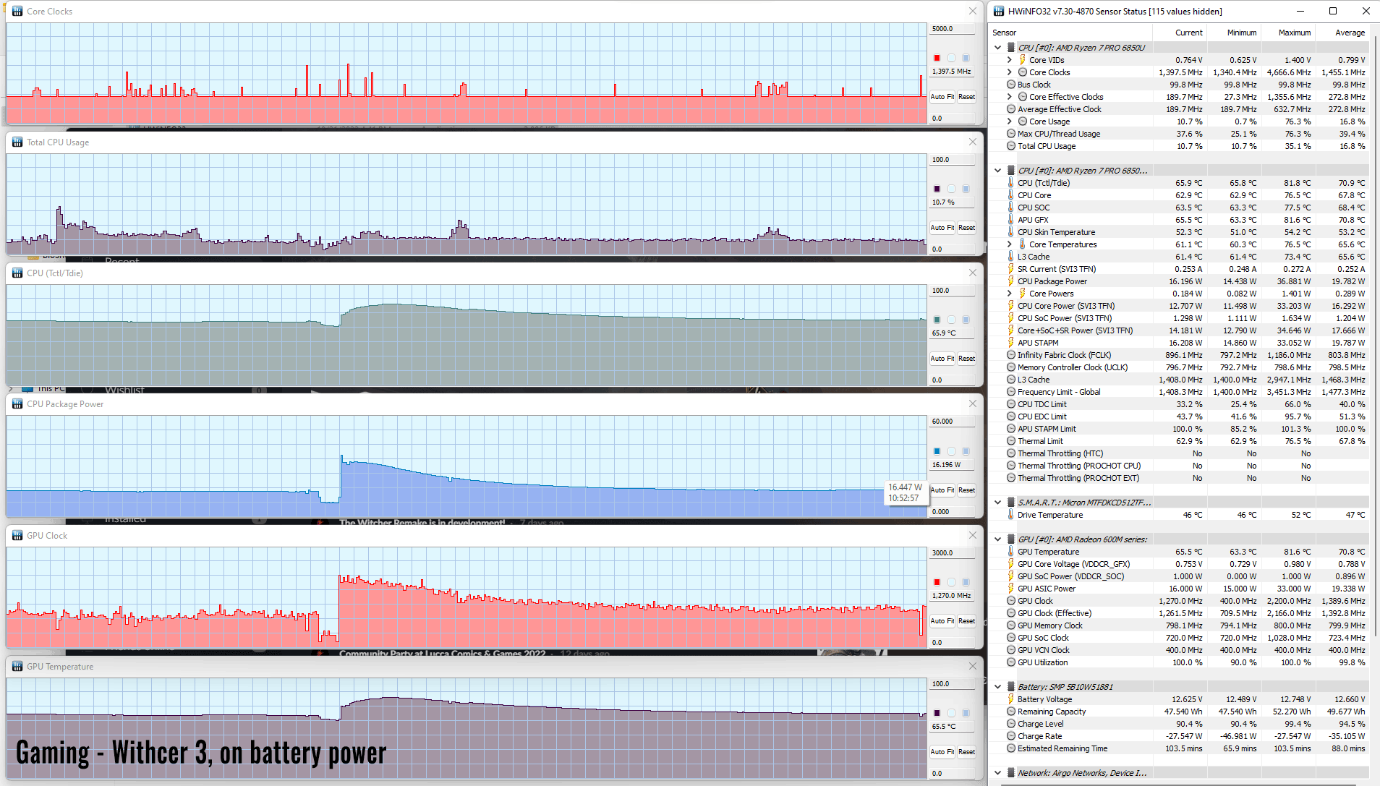The image size is (1380, 786).
Task: Open red line color swatch in Core Clocks graph
Action: (937, 58)
